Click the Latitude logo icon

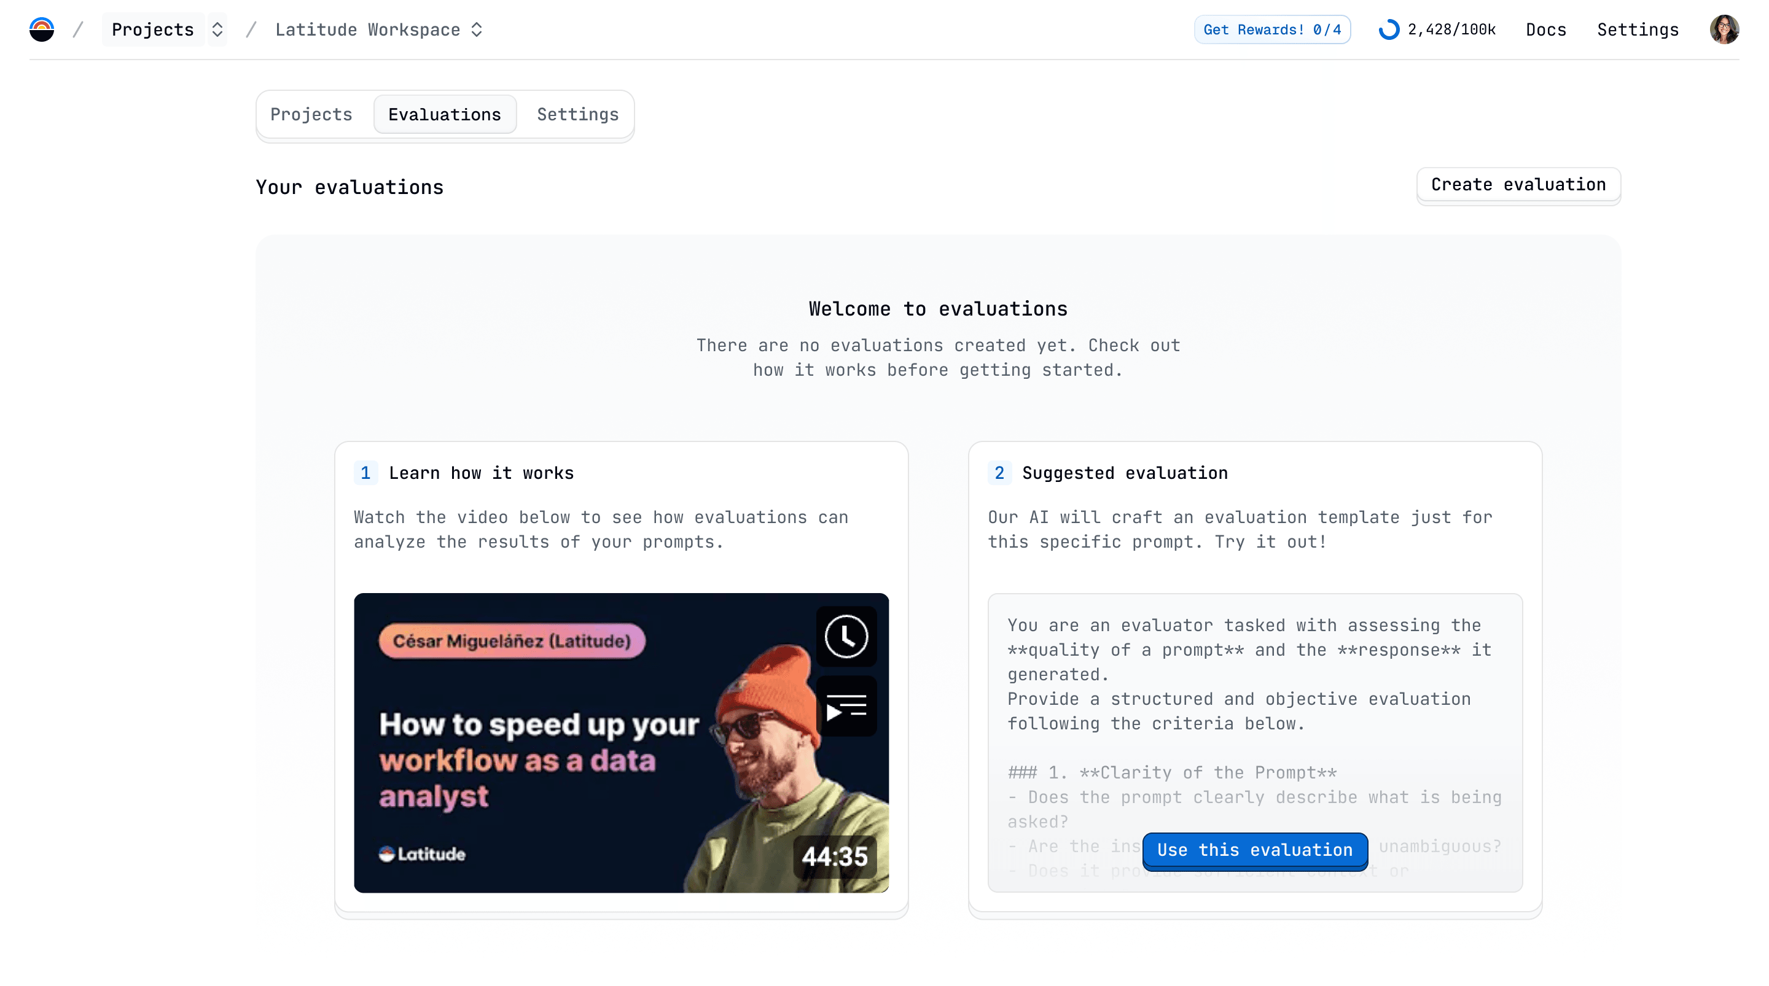42,29
